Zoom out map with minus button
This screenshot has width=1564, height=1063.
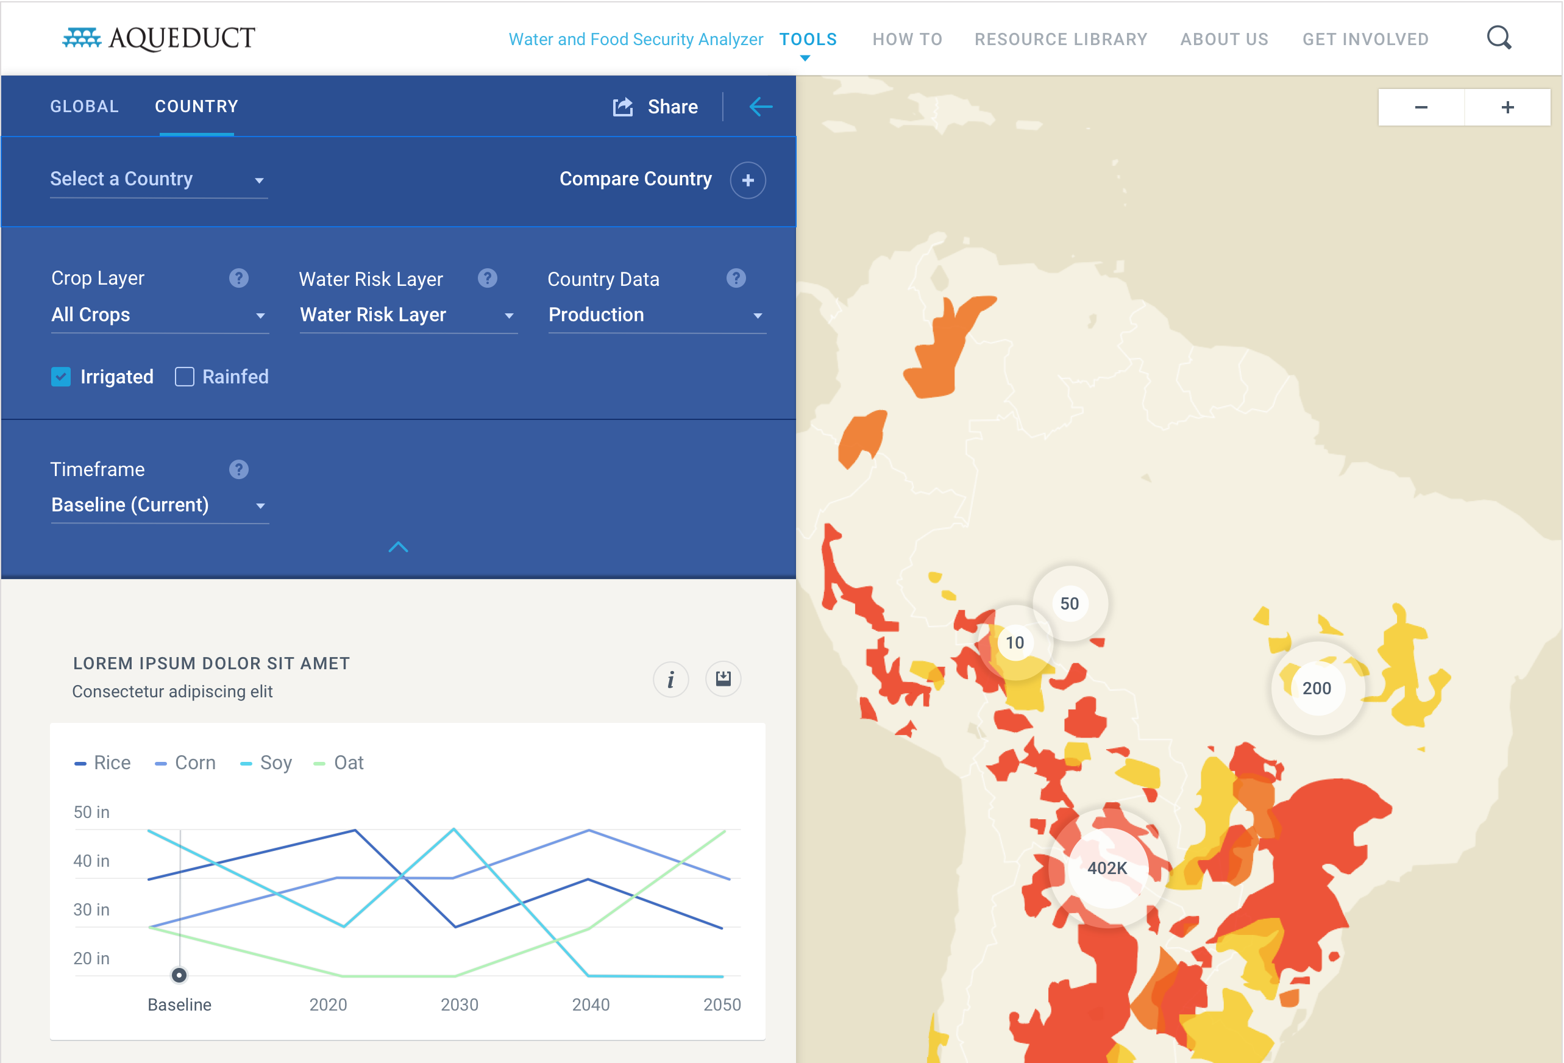coord(1421,108)
